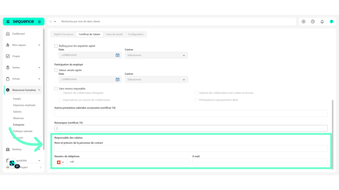Focus contact person name field
The width and height of the screenshot is (339, 190).
click(191, 148)
